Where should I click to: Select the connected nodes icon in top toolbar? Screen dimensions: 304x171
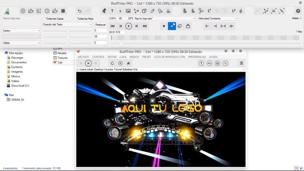pyautogui.click(x=266, y=11)
